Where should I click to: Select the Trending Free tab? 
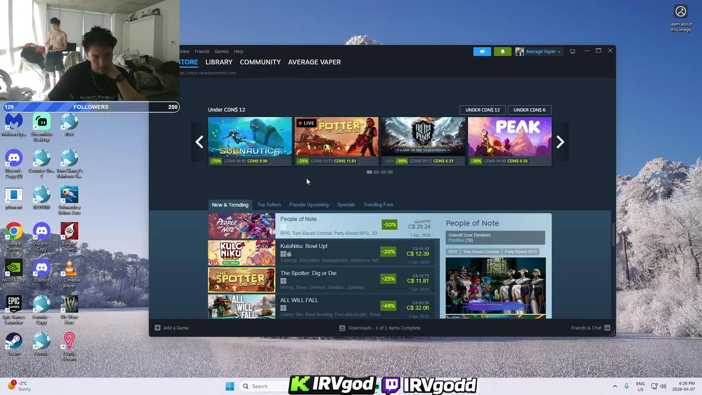(378, 205)
